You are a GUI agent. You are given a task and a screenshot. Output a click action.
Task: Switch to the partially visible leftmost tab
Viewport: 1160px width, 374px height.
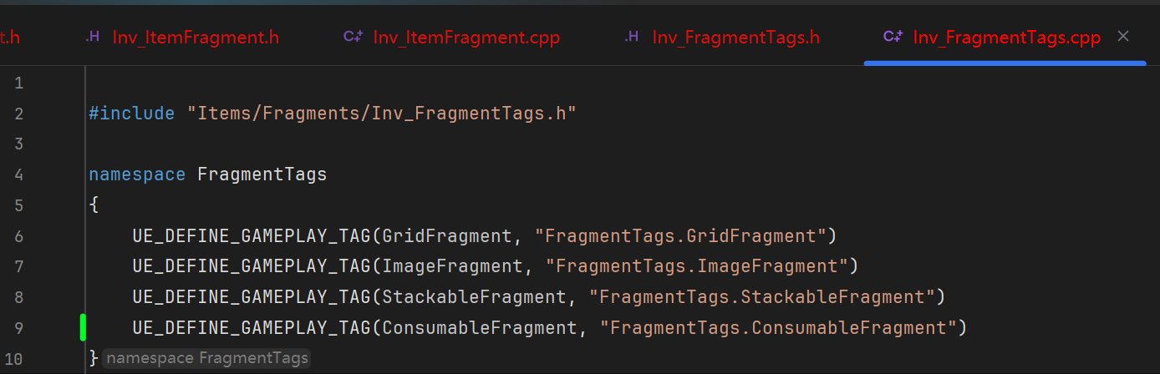8,38
